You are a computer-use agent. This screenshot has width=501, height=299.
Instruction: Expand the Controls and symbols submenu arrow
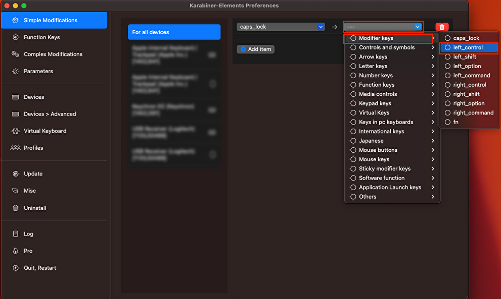pyautogui.click(x=433, y=47)
